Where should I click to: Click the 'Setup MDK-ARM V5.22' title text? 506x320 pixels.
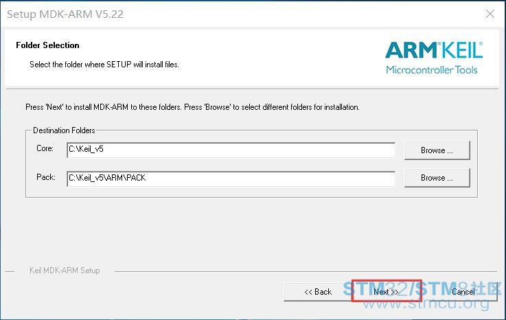[x=65, y=14]
